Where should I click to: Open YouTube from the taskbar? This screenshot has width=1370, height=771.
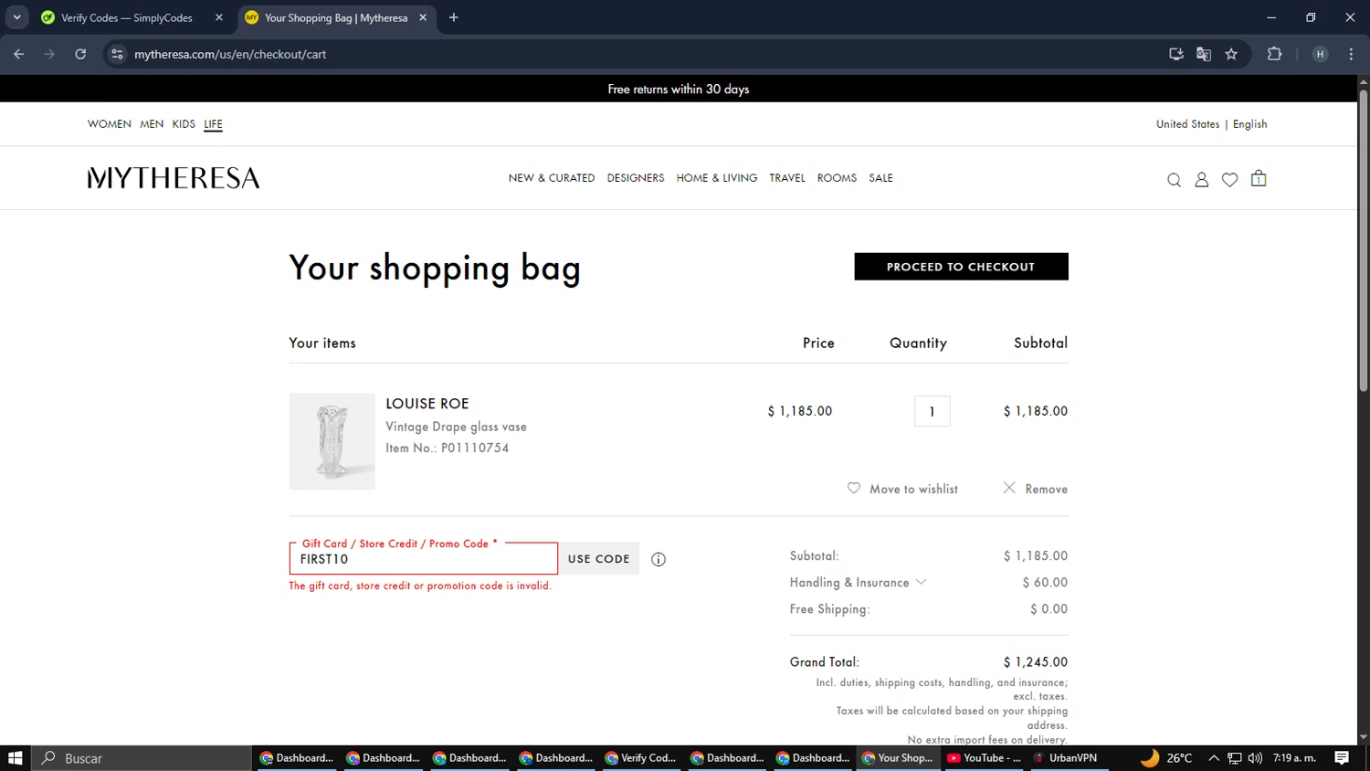coord(984,758)
